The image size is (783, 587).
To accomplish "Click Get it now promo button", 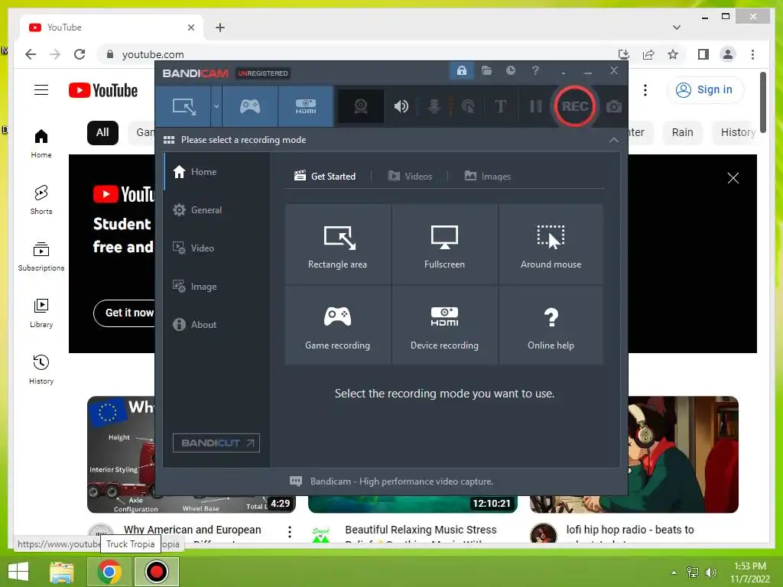I will coord(125,313).
